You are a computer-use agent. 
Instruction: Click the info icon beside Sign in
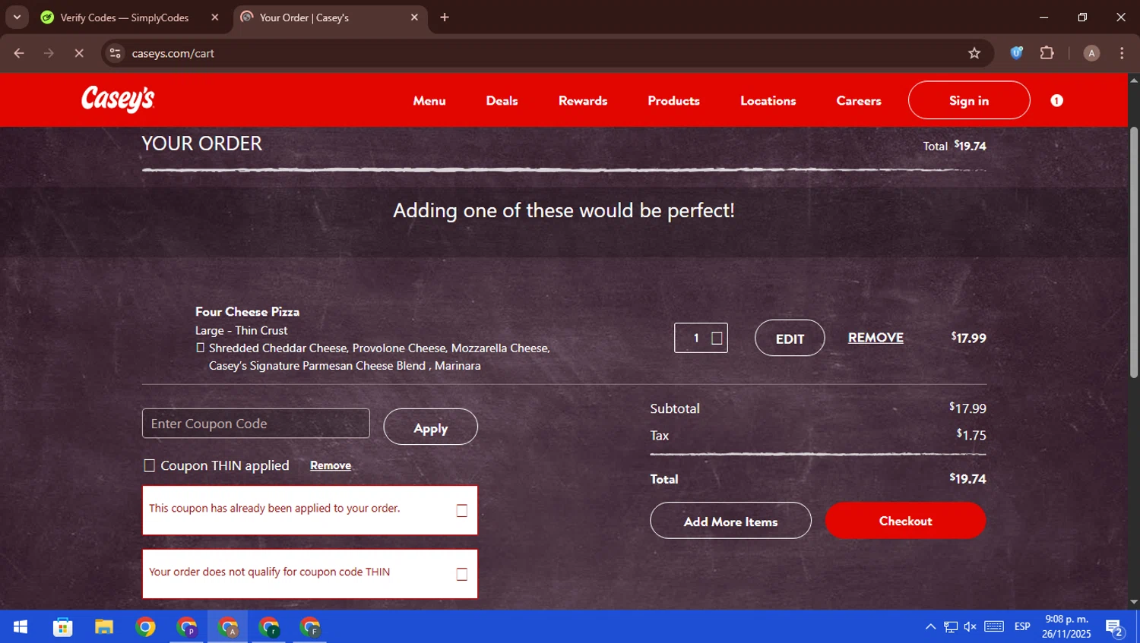point(1056,100)
